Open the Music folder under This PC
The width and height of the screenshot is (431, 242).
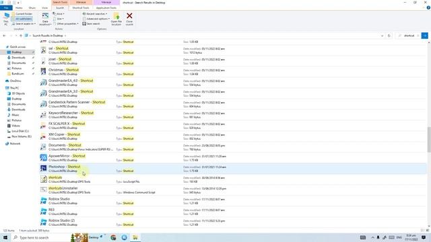click(x=15, y=115)
